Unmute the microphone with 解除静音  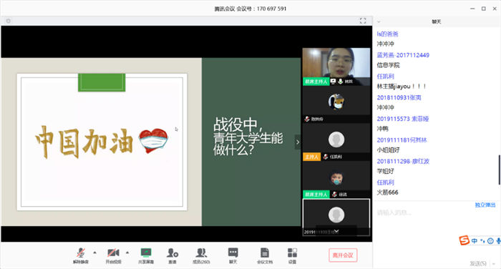point(80,255)
